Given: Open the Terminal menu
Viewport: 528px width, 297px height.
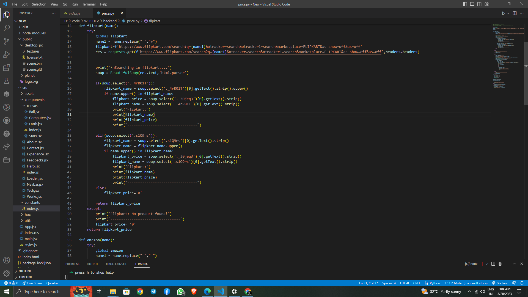Looking at the screenshot, I should click(x=89, y=4).
